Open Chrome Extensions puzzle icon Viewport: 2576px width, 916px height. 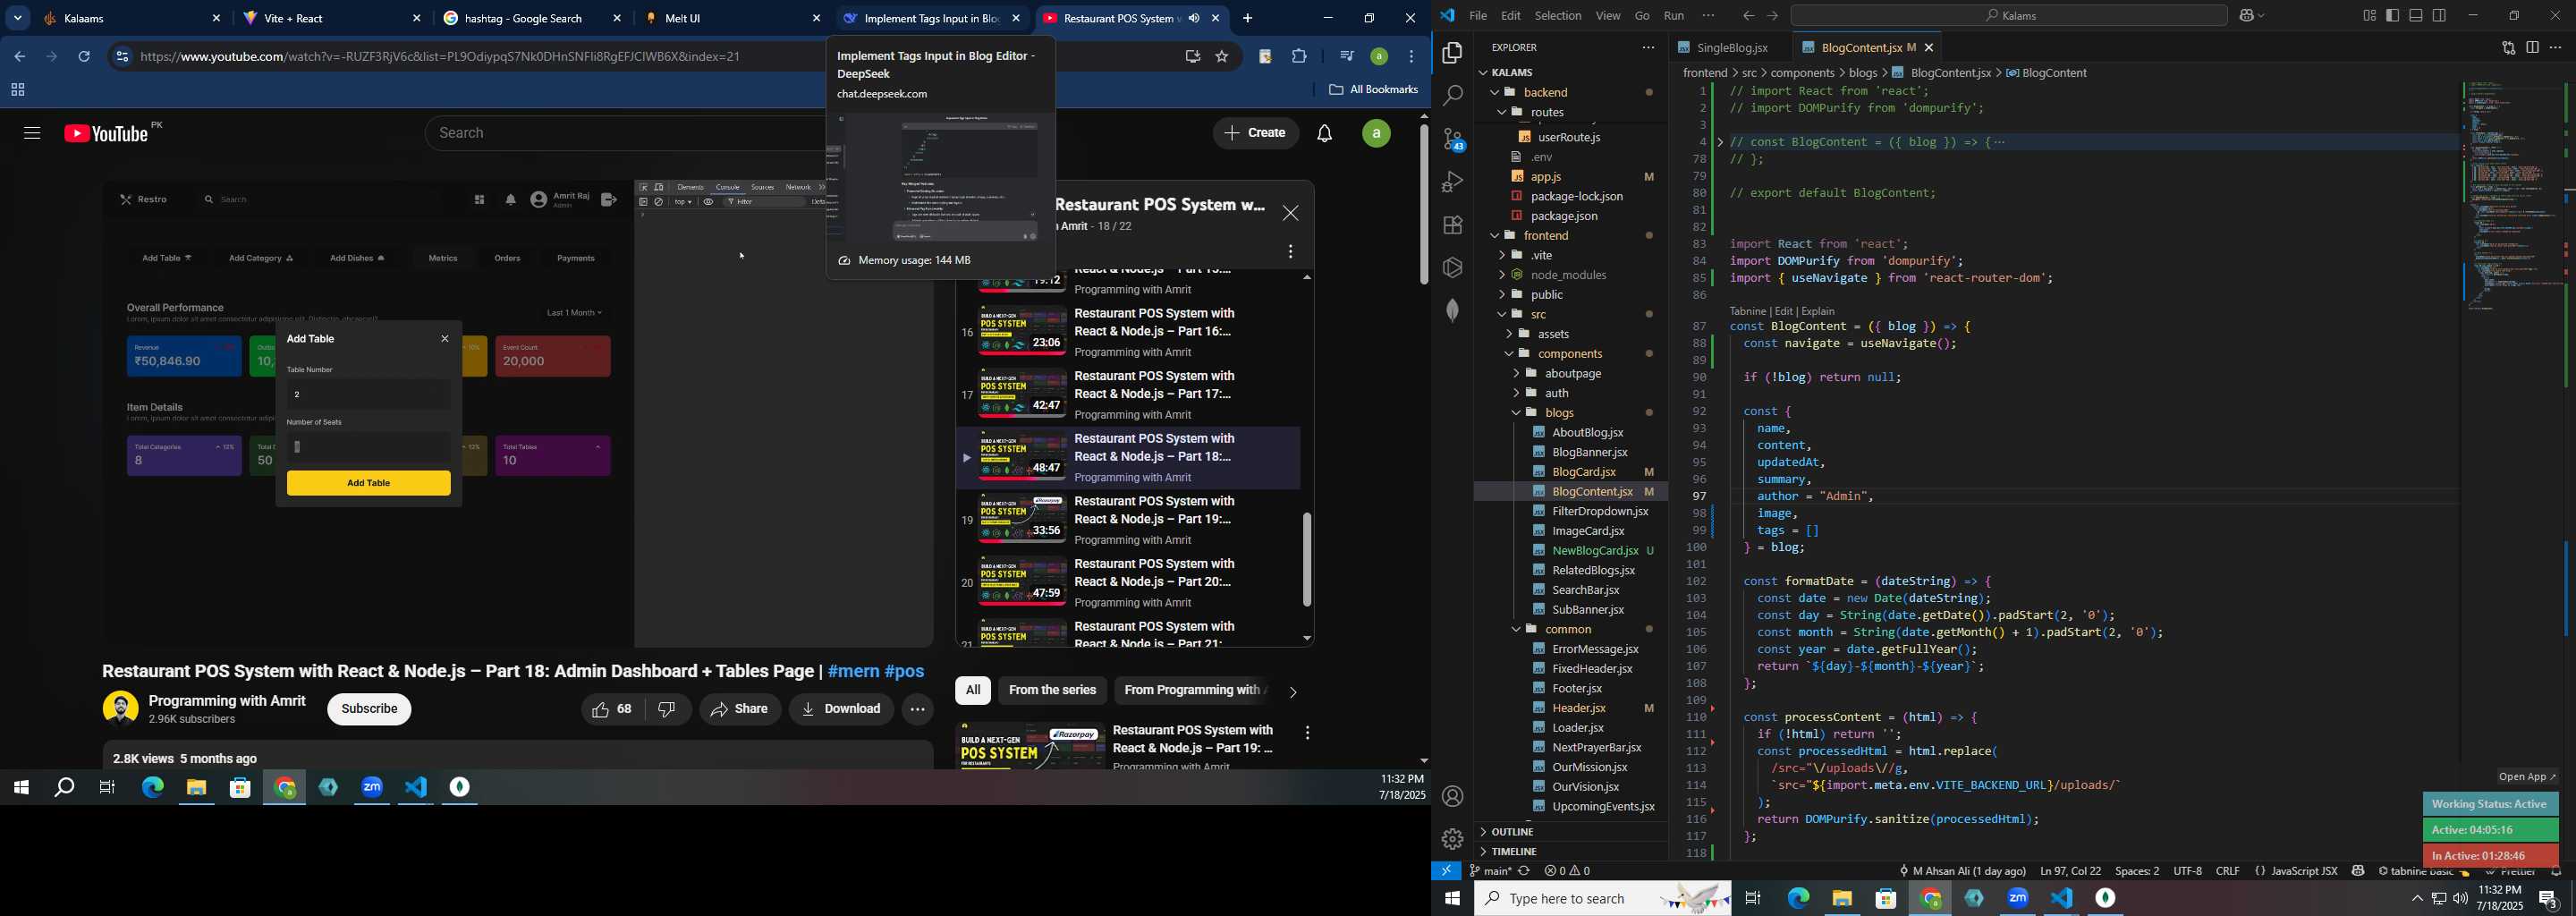coord(1299,57)
